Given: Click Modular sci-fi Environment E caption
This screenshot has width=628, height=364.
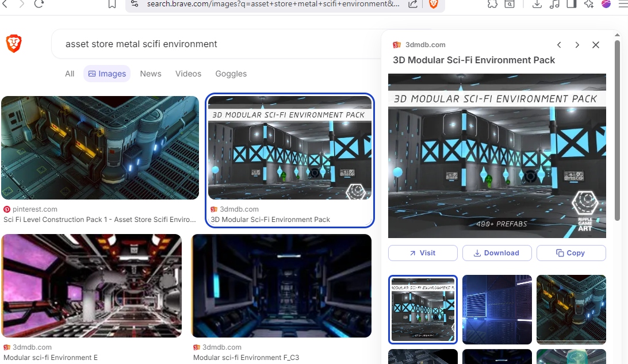Looking at the screenshot, I should [x=51, y=357].
